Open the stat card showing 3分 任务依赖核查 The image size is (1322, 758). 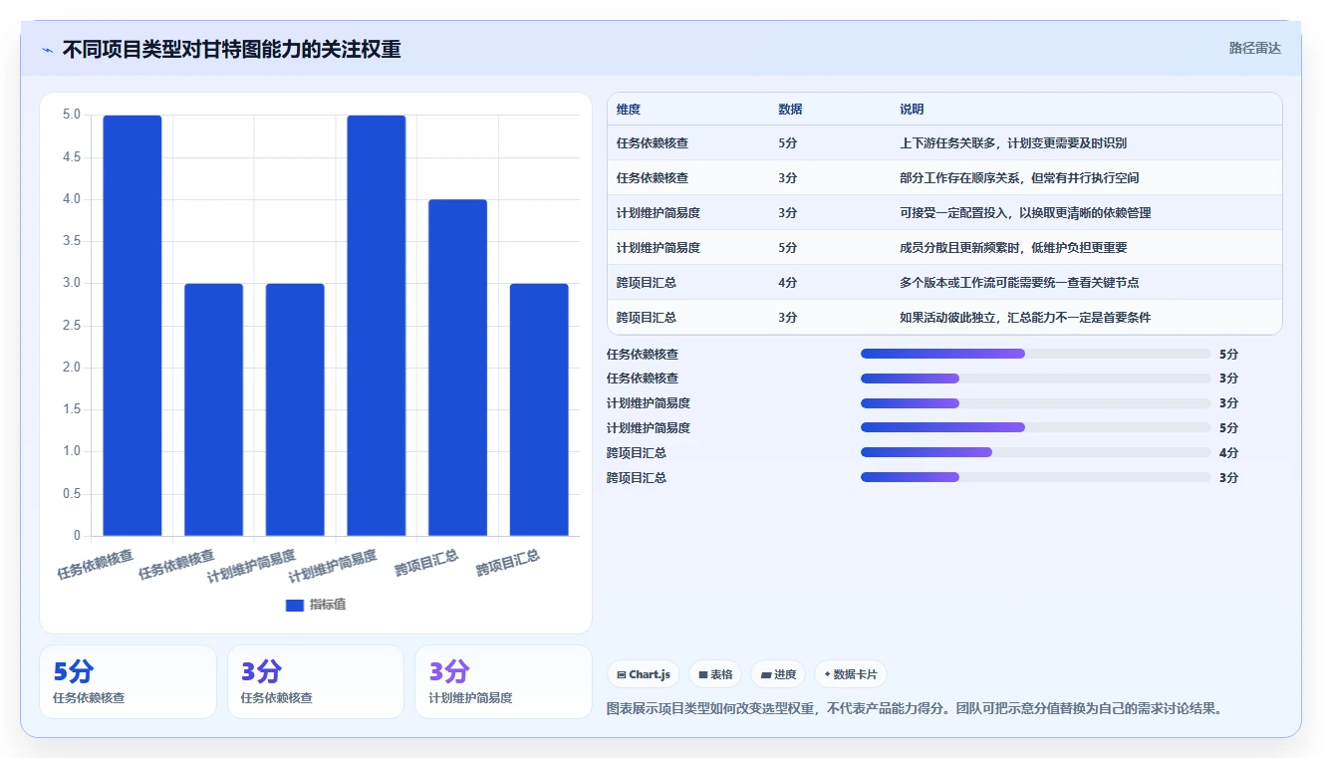click(x=316, y=681)
